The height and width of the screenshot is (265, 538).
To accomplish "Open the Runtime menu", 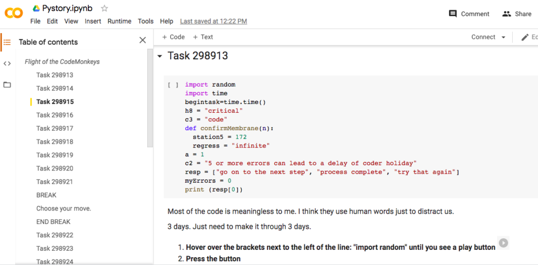I will coord(119,22).
